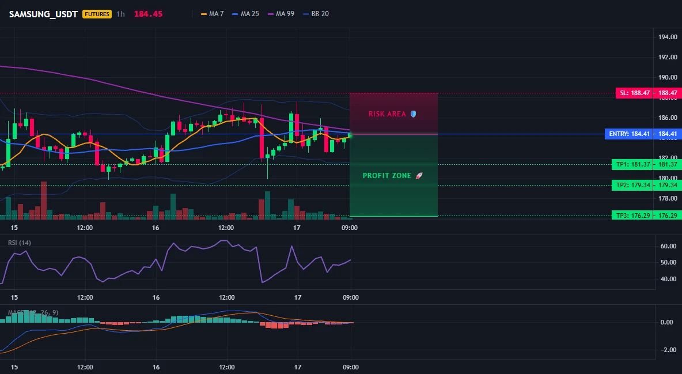Click the TP1: 181.37 target label
This screenshot has height=374, width=682.
(x=632, y=165)
